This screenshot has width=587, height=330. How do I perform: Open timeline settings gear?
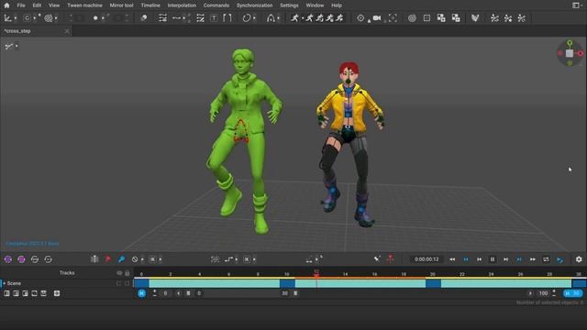pos(579,259)
